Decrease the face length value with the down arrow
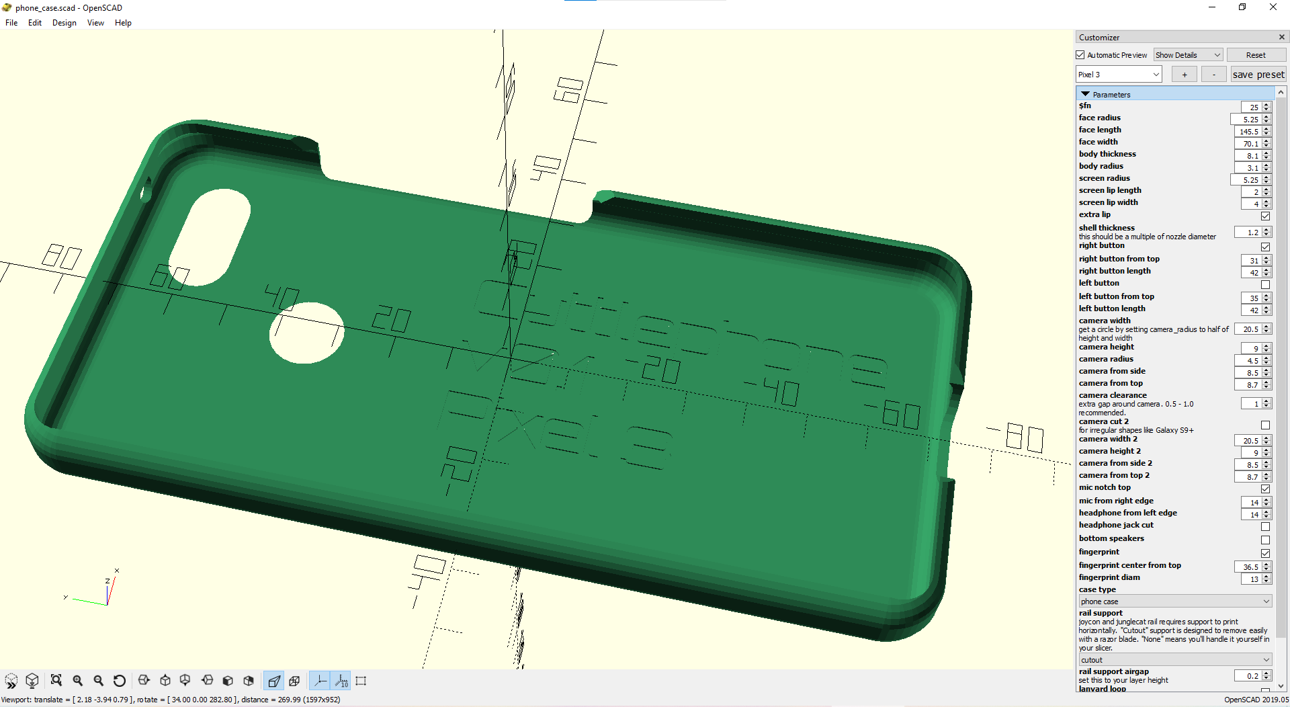Screen dimensions: 1290x707 pyautogui.click(x=1266, y=134)
